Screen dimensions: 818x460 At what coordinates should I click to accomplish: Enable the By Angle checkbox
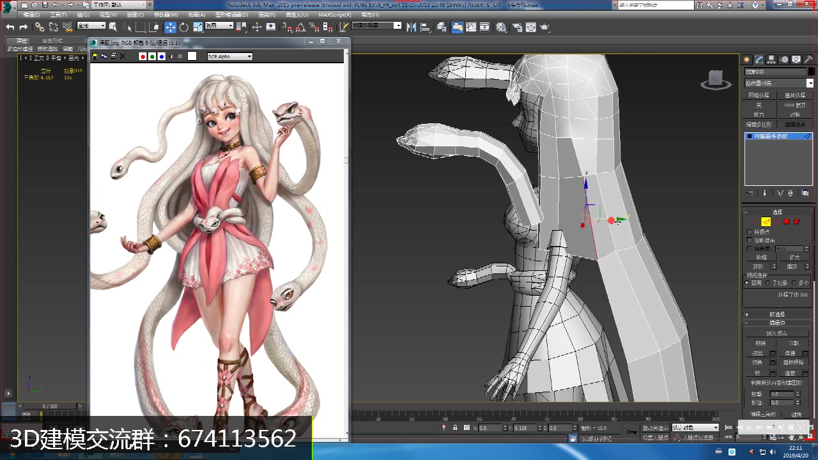(750, 249)
